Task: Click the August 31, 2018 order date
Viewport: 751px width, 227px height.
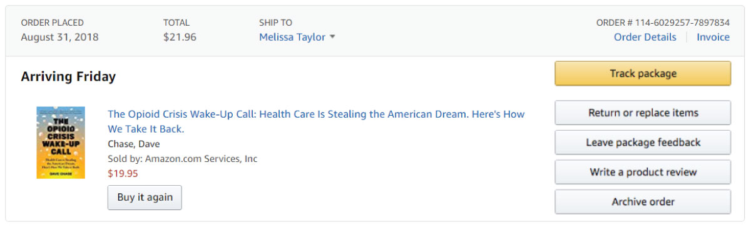Action: click(x=59, y=37)
